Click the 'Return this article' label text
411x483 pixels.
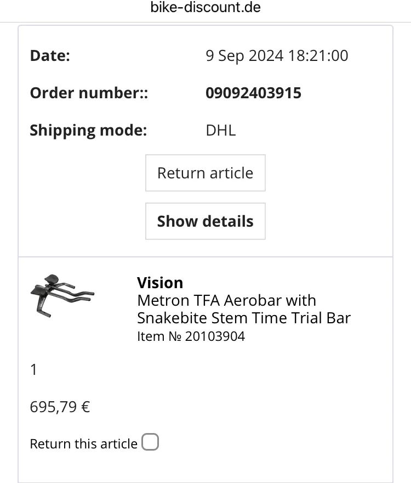click(84, 444)
